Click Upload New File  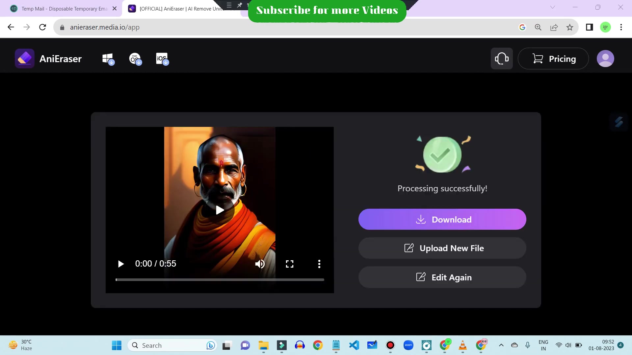442,248
